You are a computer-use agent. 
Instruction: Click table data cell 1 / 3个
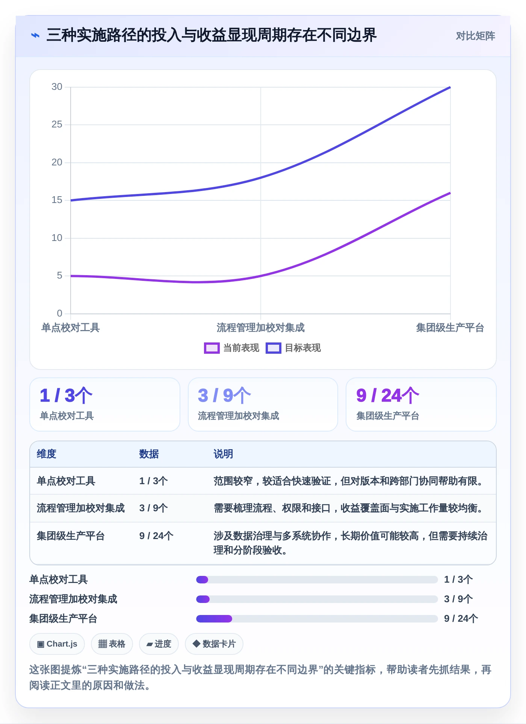[154, 481]
